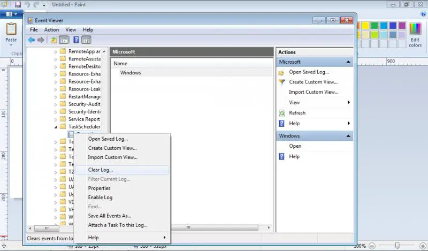Go back using the blue Back arrow
The height and width of the screenshot is (251, 428).
tap(32, 40)
